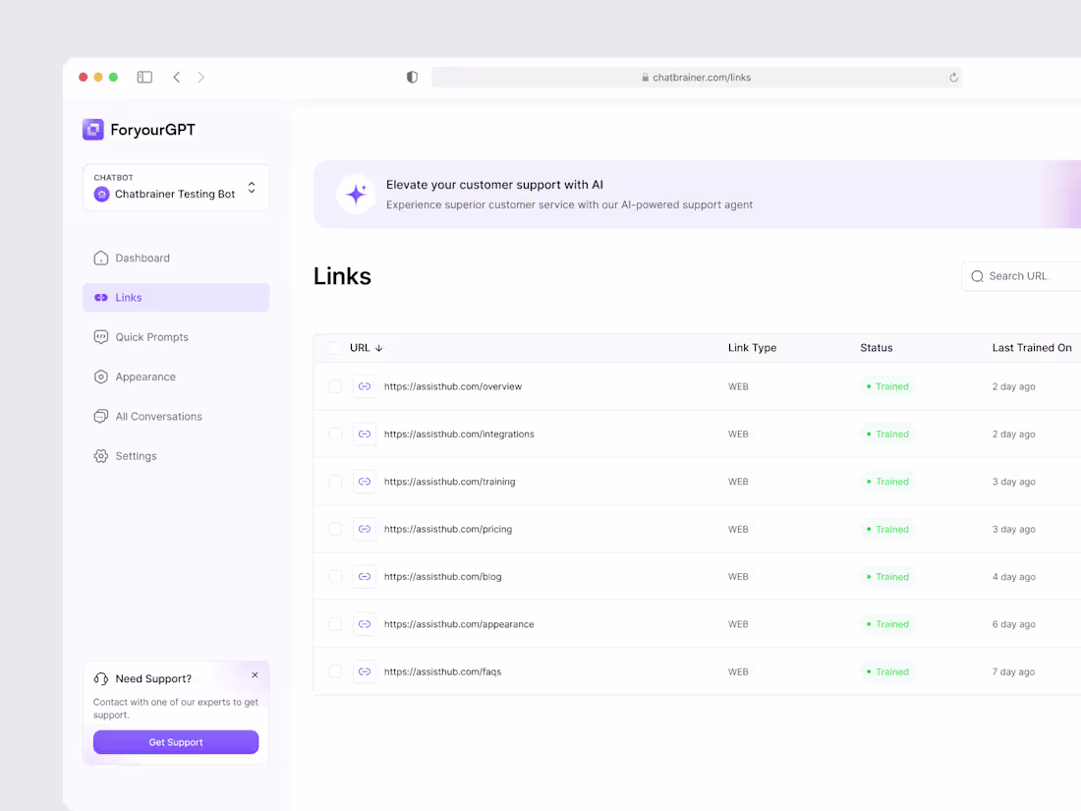
Task: Check the assisthub.com/faqs row checkbox
Action: (335, 671)
